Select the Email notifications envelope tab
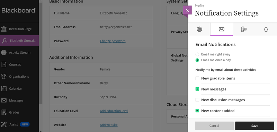This screenshot has width=277, height=132. tap(222, 29)
